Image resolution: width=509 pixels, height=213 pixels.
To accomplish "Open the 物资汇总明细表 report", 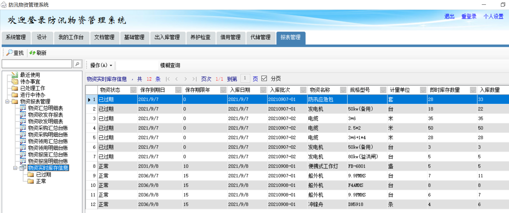I will [45, 108].
